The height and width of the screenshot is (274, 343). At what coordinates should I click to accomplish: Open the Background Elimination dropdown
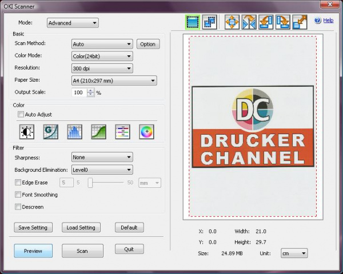click(x=102, y=170)
